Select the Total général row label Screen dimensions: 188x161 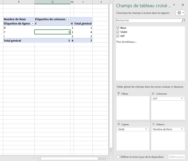(x=19, y=41)
